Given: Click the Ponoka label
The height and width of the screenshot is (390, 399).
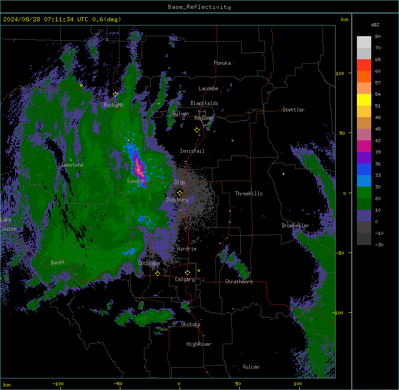Looking at the screenshot, I should 222,63.
